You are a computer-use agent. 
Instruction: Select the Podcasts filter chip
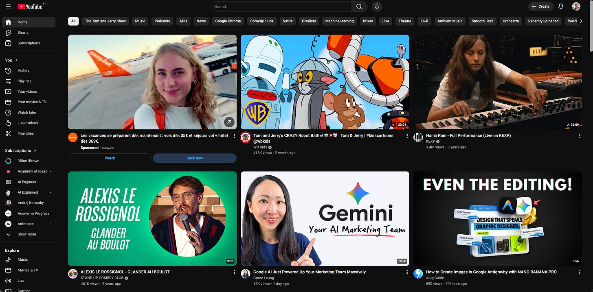pyautogui.click(x=162, y=21)
